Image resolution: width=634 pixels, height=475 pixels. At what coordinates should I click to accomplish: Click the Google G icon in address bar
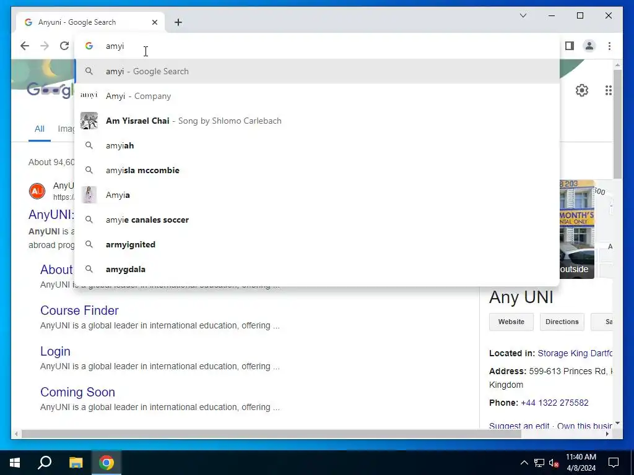click(x=89, y=46)
